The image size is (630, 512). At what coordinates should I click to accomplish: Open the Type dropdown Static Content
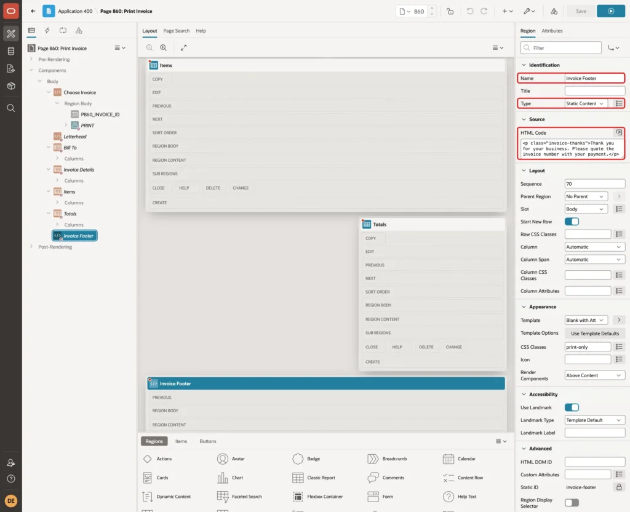[586, 103]
